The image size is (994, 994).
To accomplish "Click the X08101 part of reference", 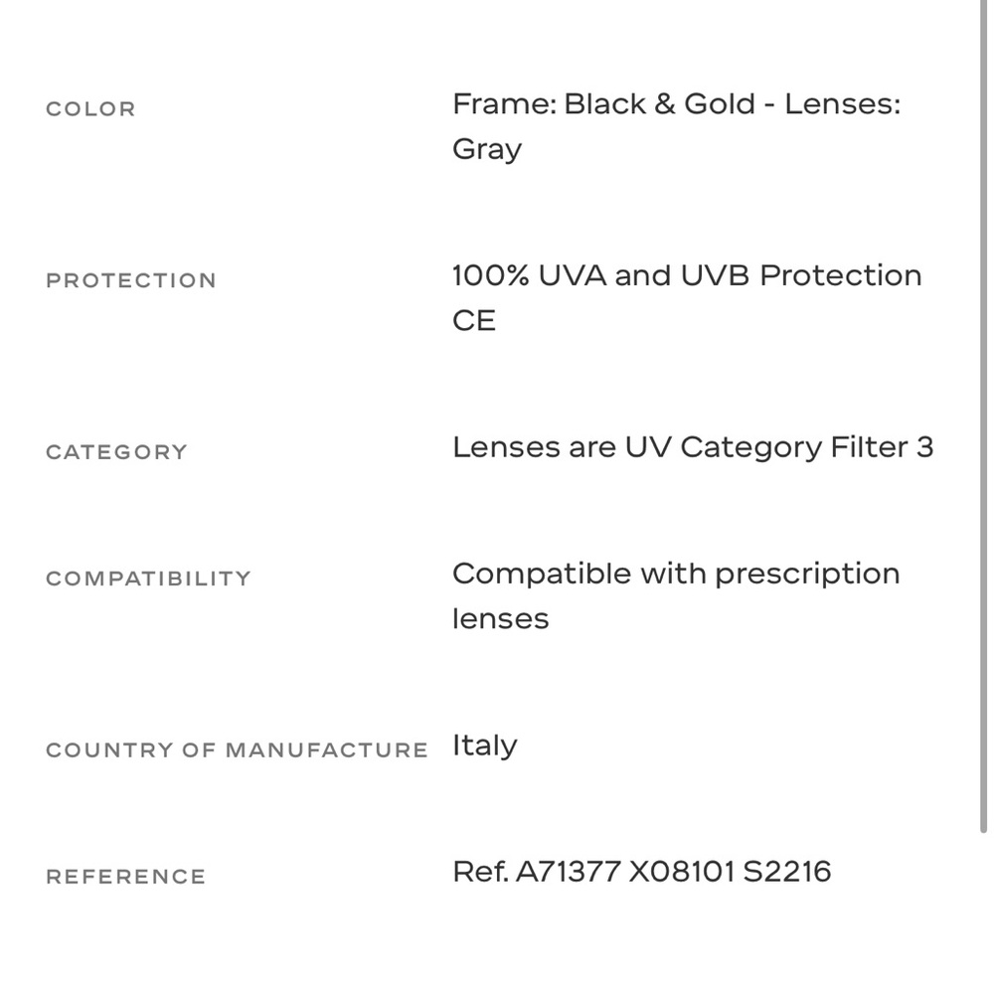I will 682,872.
